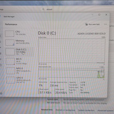Minimize the Task Manager window

pyautogui.click(x=92, y=15)
